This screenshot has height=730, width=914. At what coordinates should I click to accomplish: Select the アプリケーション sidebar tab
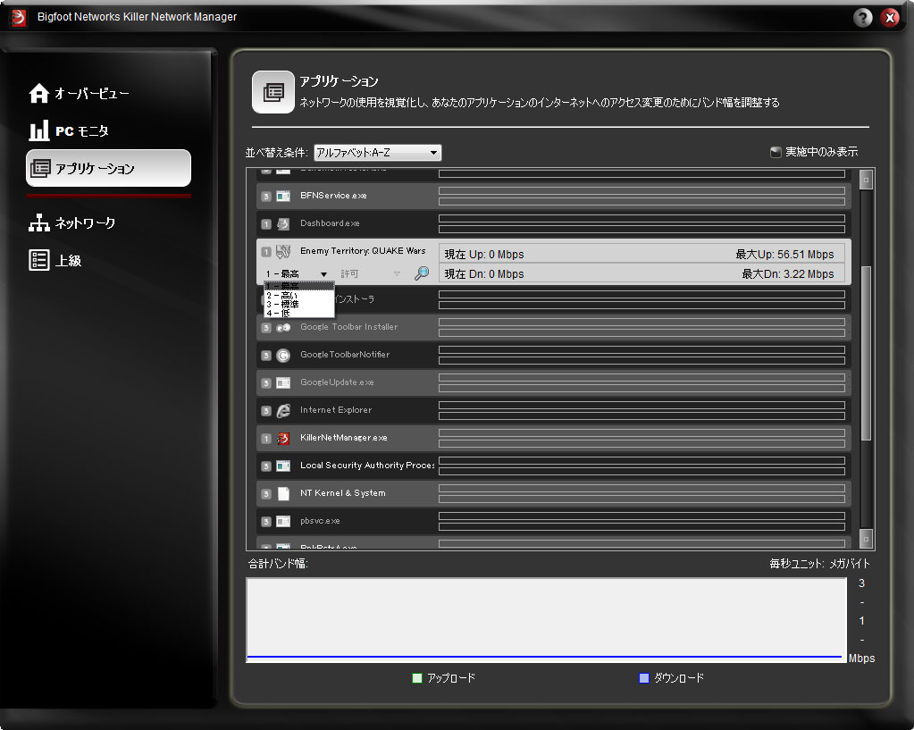[108, 168]
